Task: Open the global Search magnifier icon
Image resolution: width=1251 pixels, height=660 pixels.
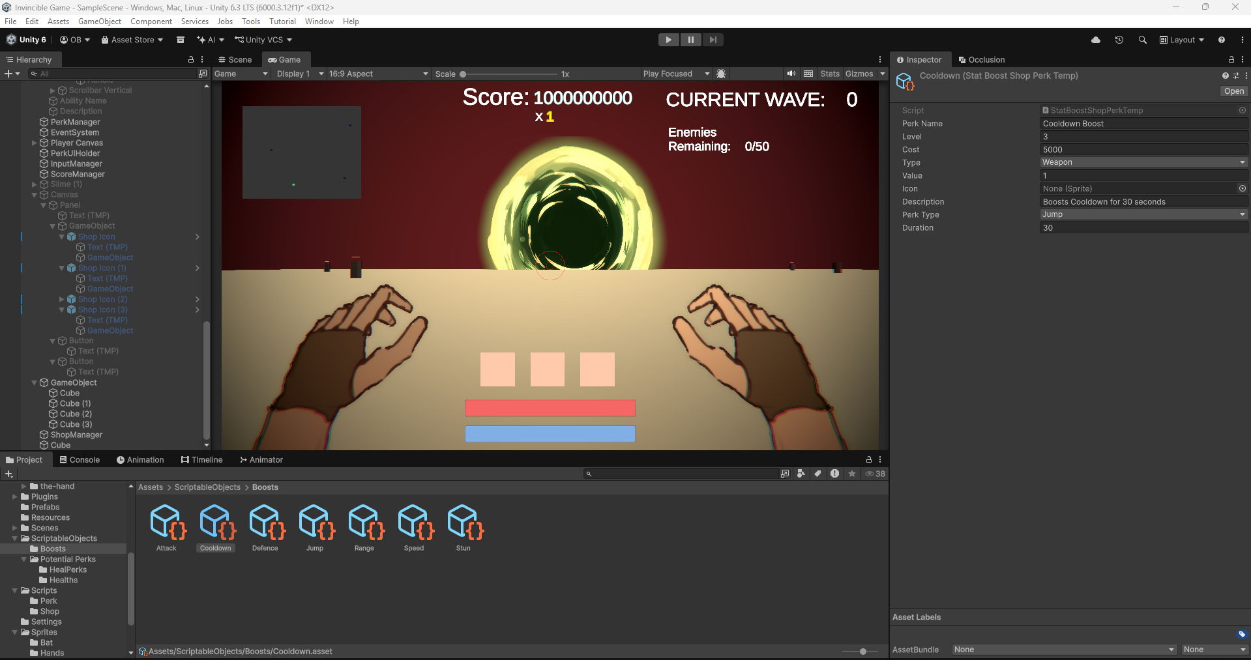Action: tap(1143, 40)
